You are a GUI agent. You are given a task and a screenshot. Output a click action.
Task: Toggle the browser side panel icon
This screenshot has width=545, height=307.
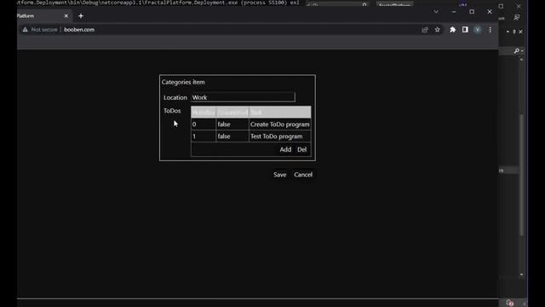click(x=465, y=30)
